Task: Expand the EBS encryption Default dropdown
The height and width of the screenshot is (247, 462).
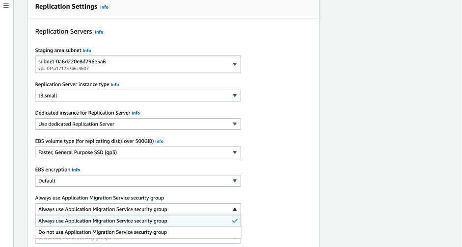Action: [x=137, y=181]
